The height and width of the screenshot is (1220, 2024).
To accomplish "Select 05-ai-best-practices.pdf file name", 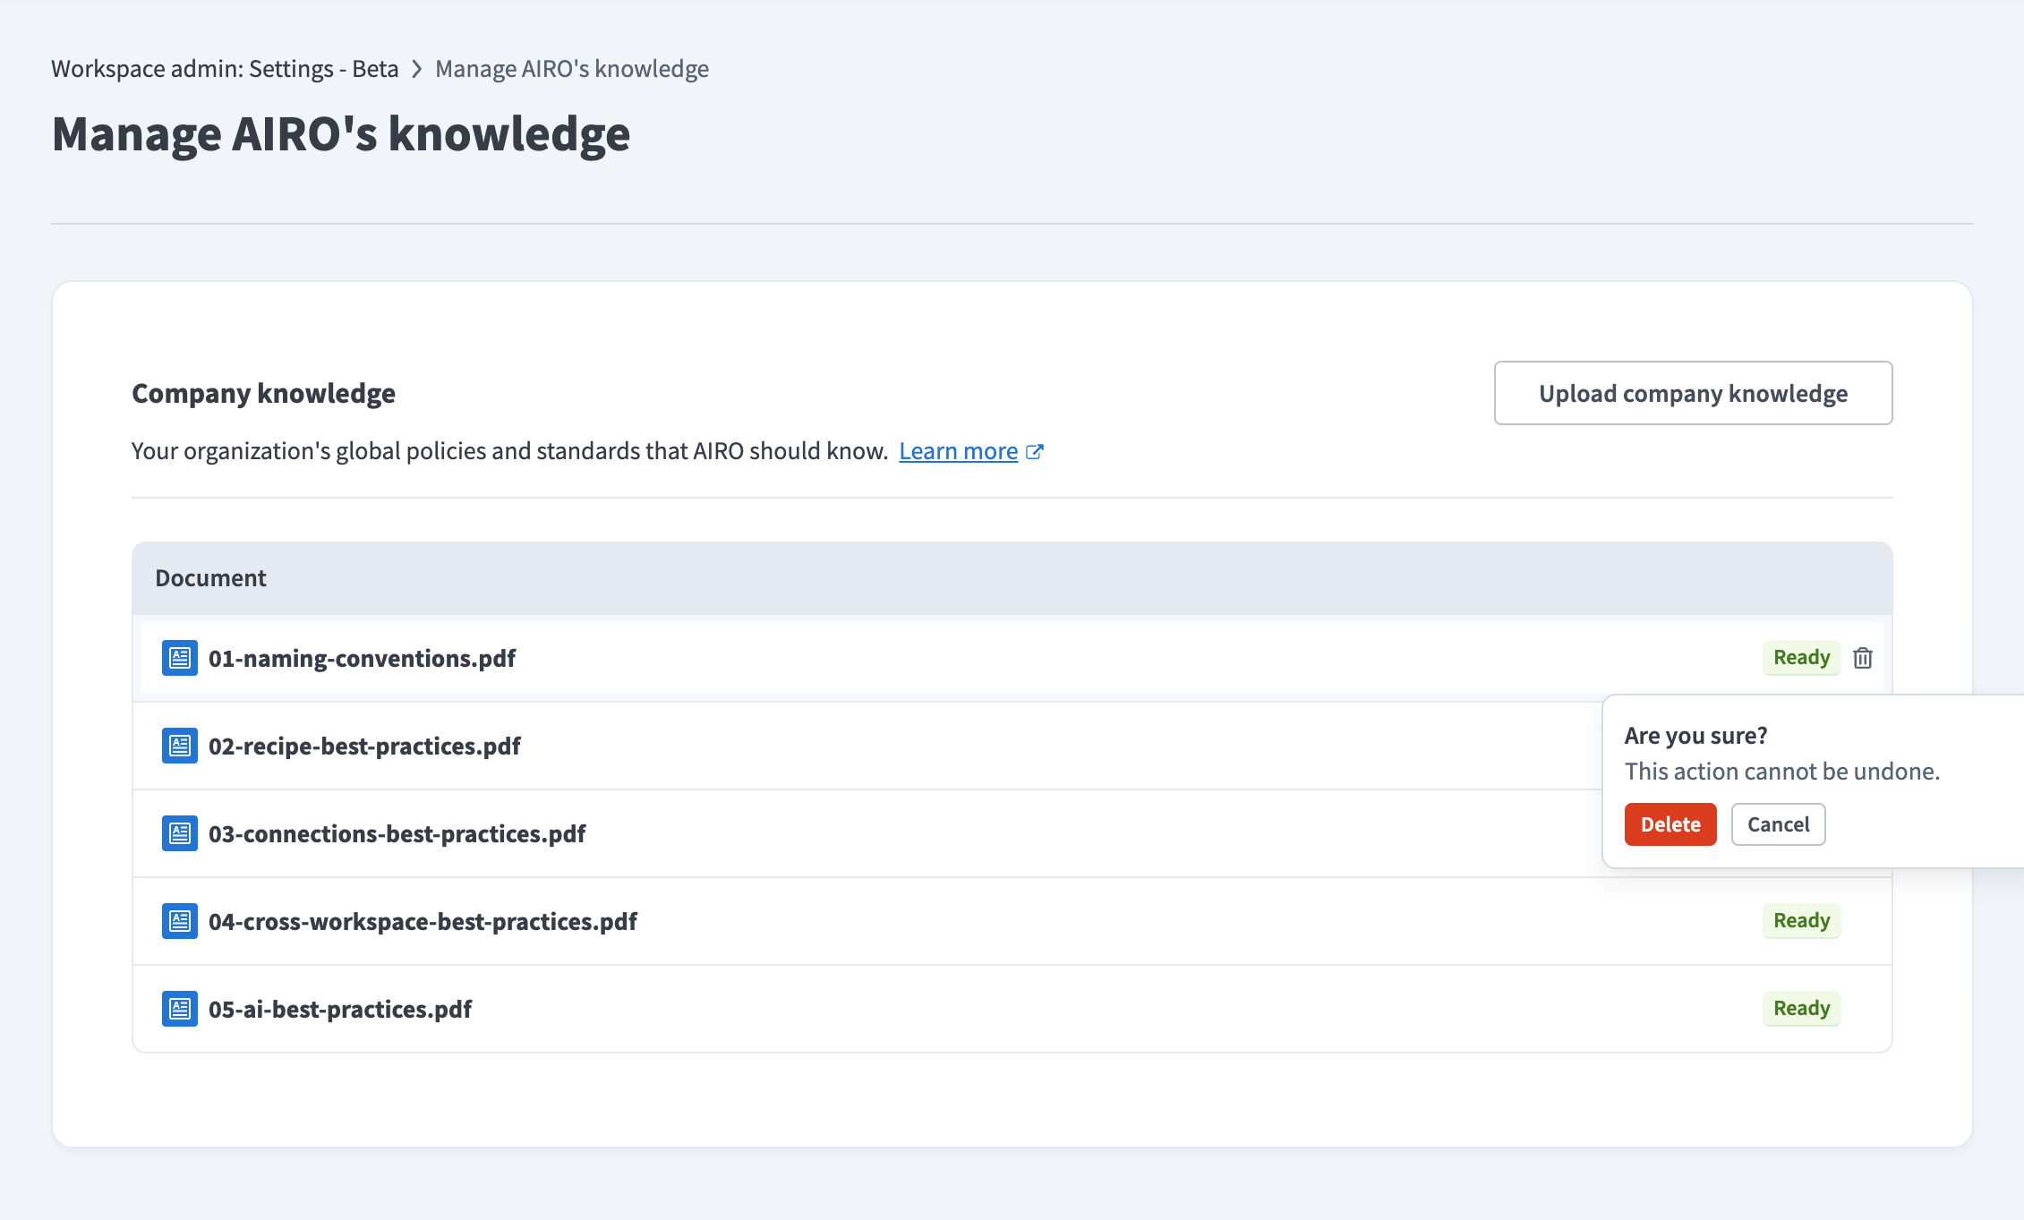I will pos(340,1009).
